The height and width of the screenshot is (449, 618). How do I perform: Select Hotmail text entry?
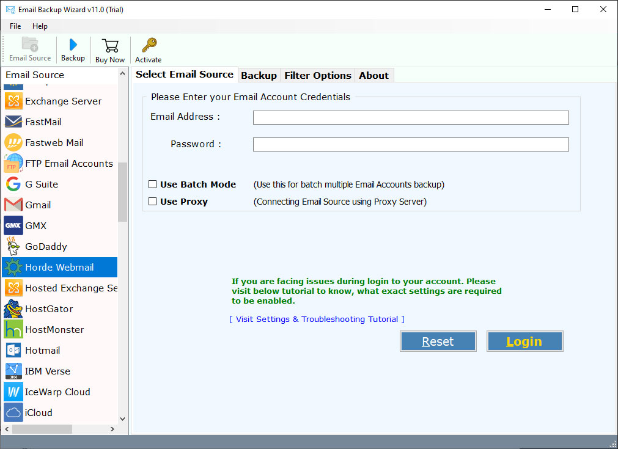click(x=43, y=351)
